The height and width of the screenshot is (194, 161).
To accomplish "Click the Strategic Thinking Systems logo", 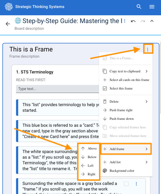I will point(9,7).
